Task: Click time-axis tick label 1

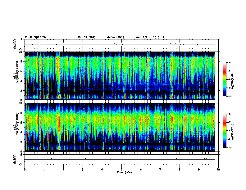Action: 44,170
